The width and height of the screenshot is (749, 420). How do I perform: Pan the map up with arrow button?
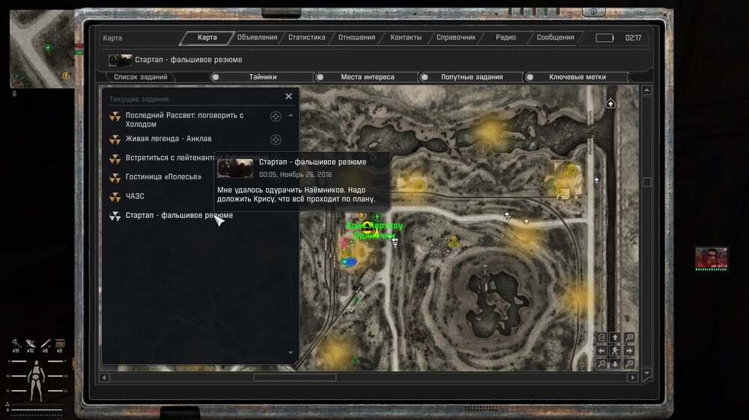[x=615, y=338]
